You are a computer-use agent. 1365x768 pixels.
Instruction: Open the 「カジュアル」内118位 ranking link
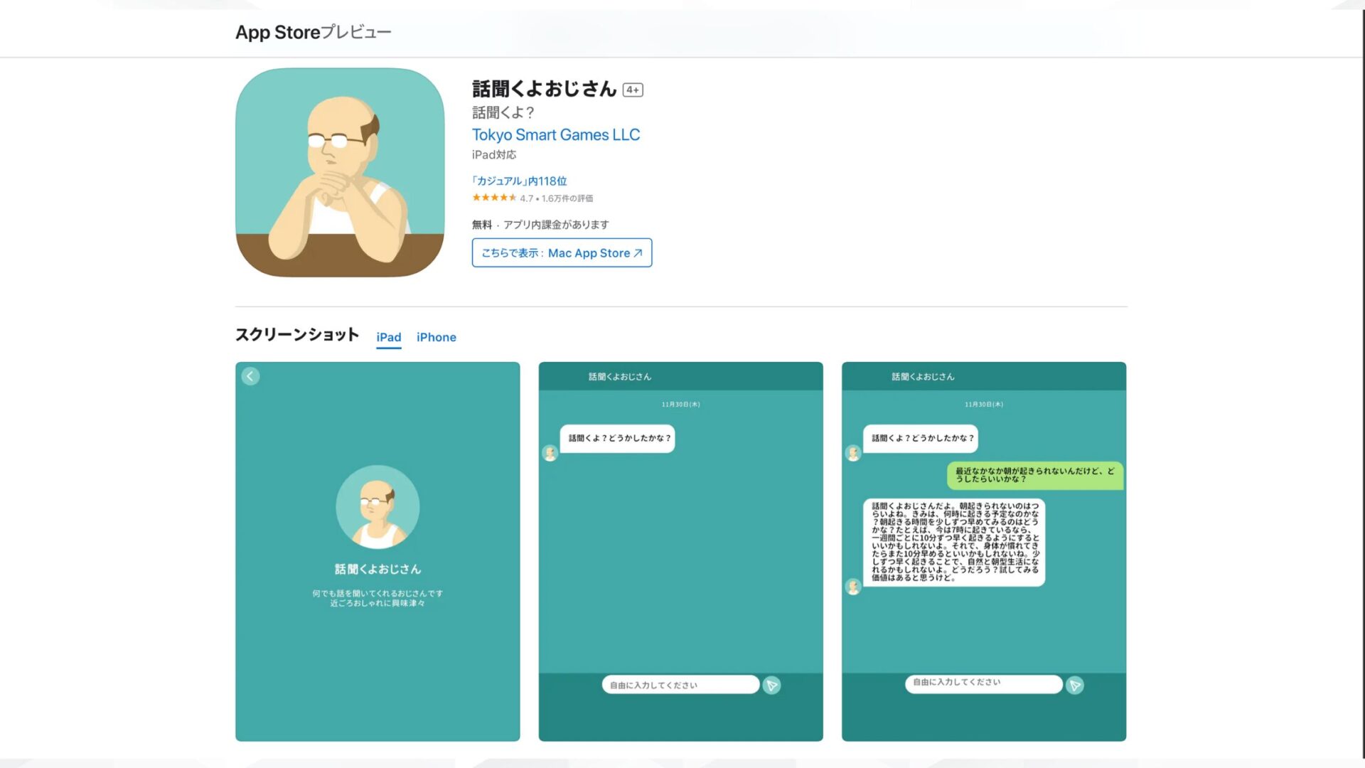(x=518, y=181)
